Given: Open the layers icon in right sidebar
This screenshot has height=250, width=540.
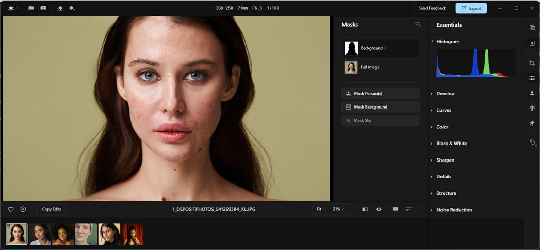Looking at the screenshot, I should (x=532, y=27).
